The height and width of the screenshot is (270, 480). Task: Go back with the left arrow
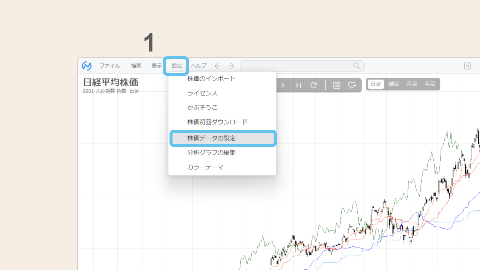pos(217,66)
